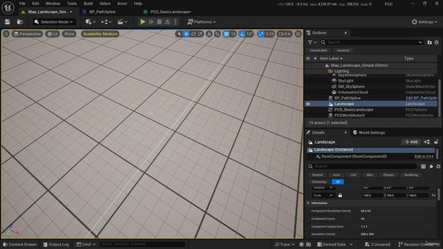This screenshot has height=249, width=443.
Task: Toggle rotation angle snapping
Action: coord(242,34)
